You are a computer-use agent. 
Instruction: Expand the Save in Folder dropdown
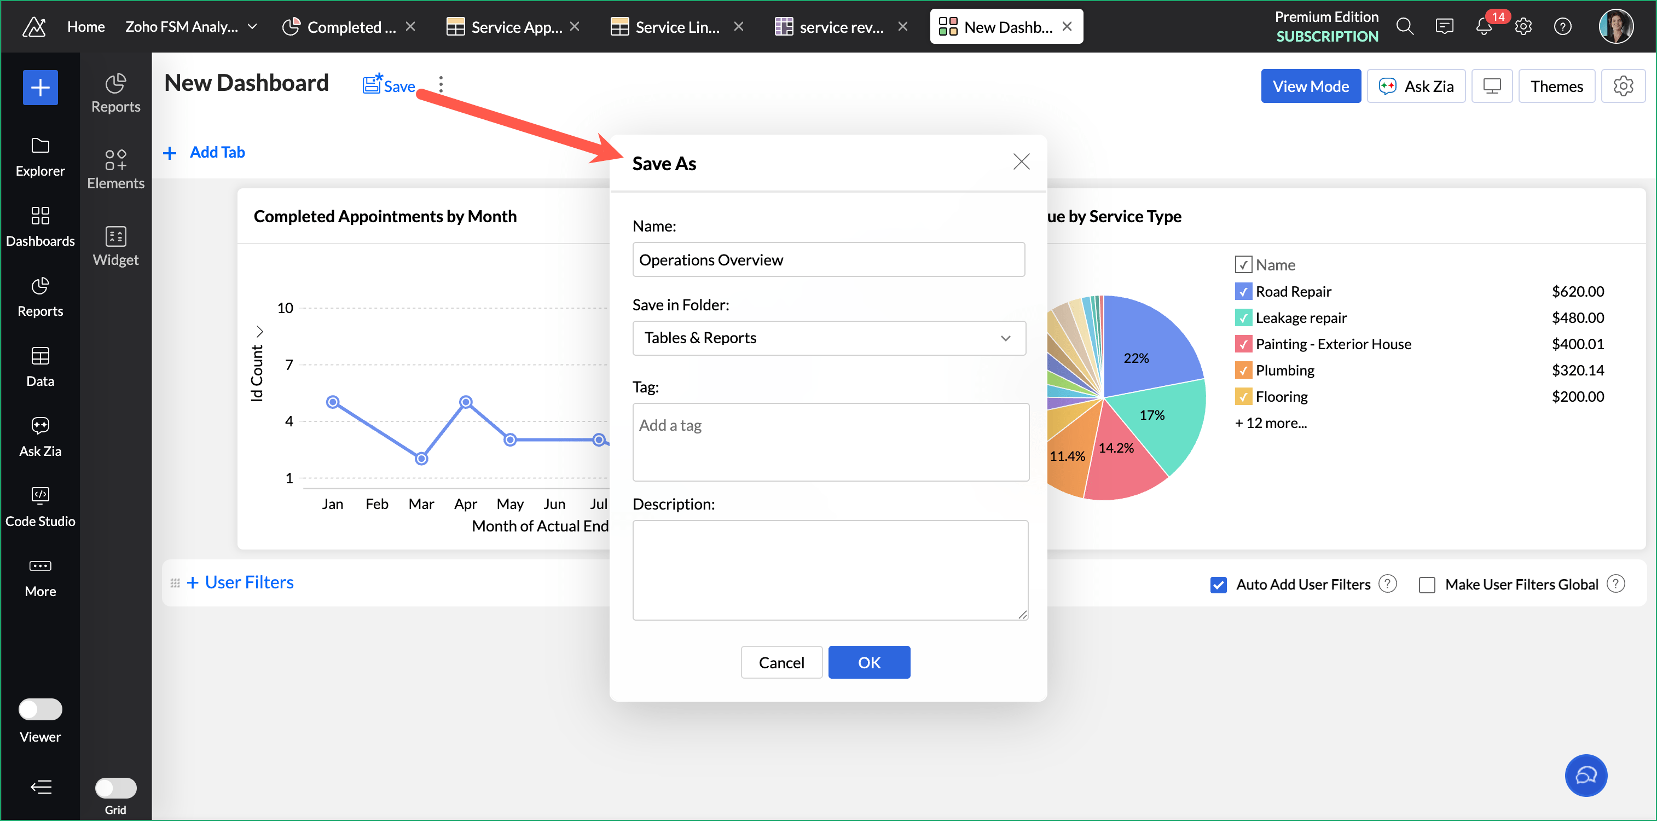(x=828, y=338)
